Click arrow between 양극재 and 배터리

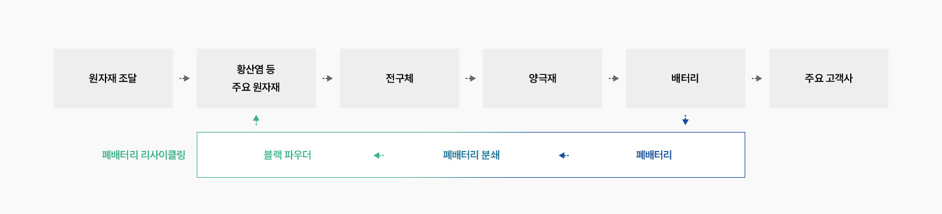(614, 78)
